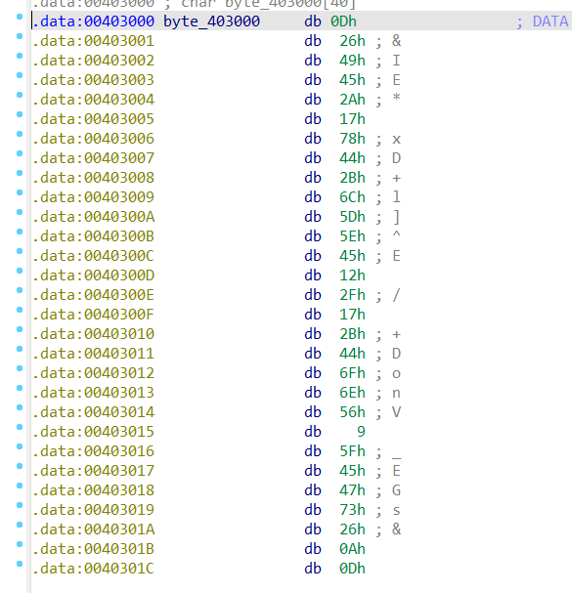Select address .data:00403010

(93, 334)
